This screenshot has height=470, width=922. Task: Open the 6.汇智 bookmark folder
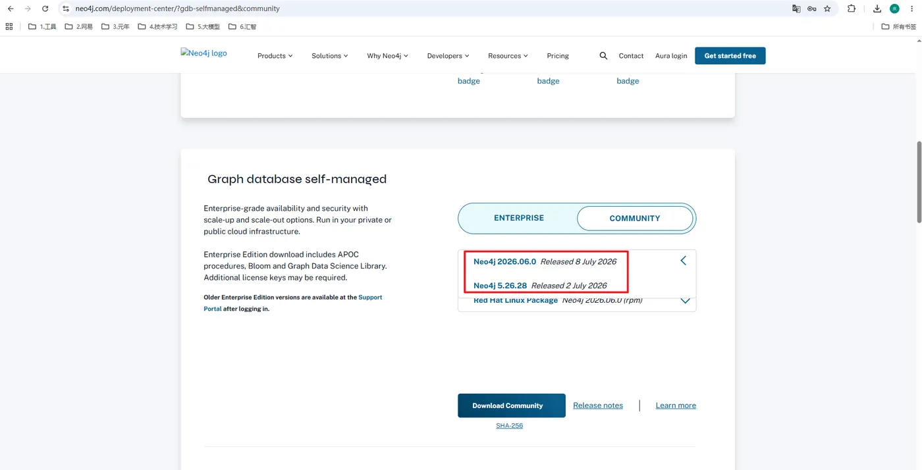[242, 27]
